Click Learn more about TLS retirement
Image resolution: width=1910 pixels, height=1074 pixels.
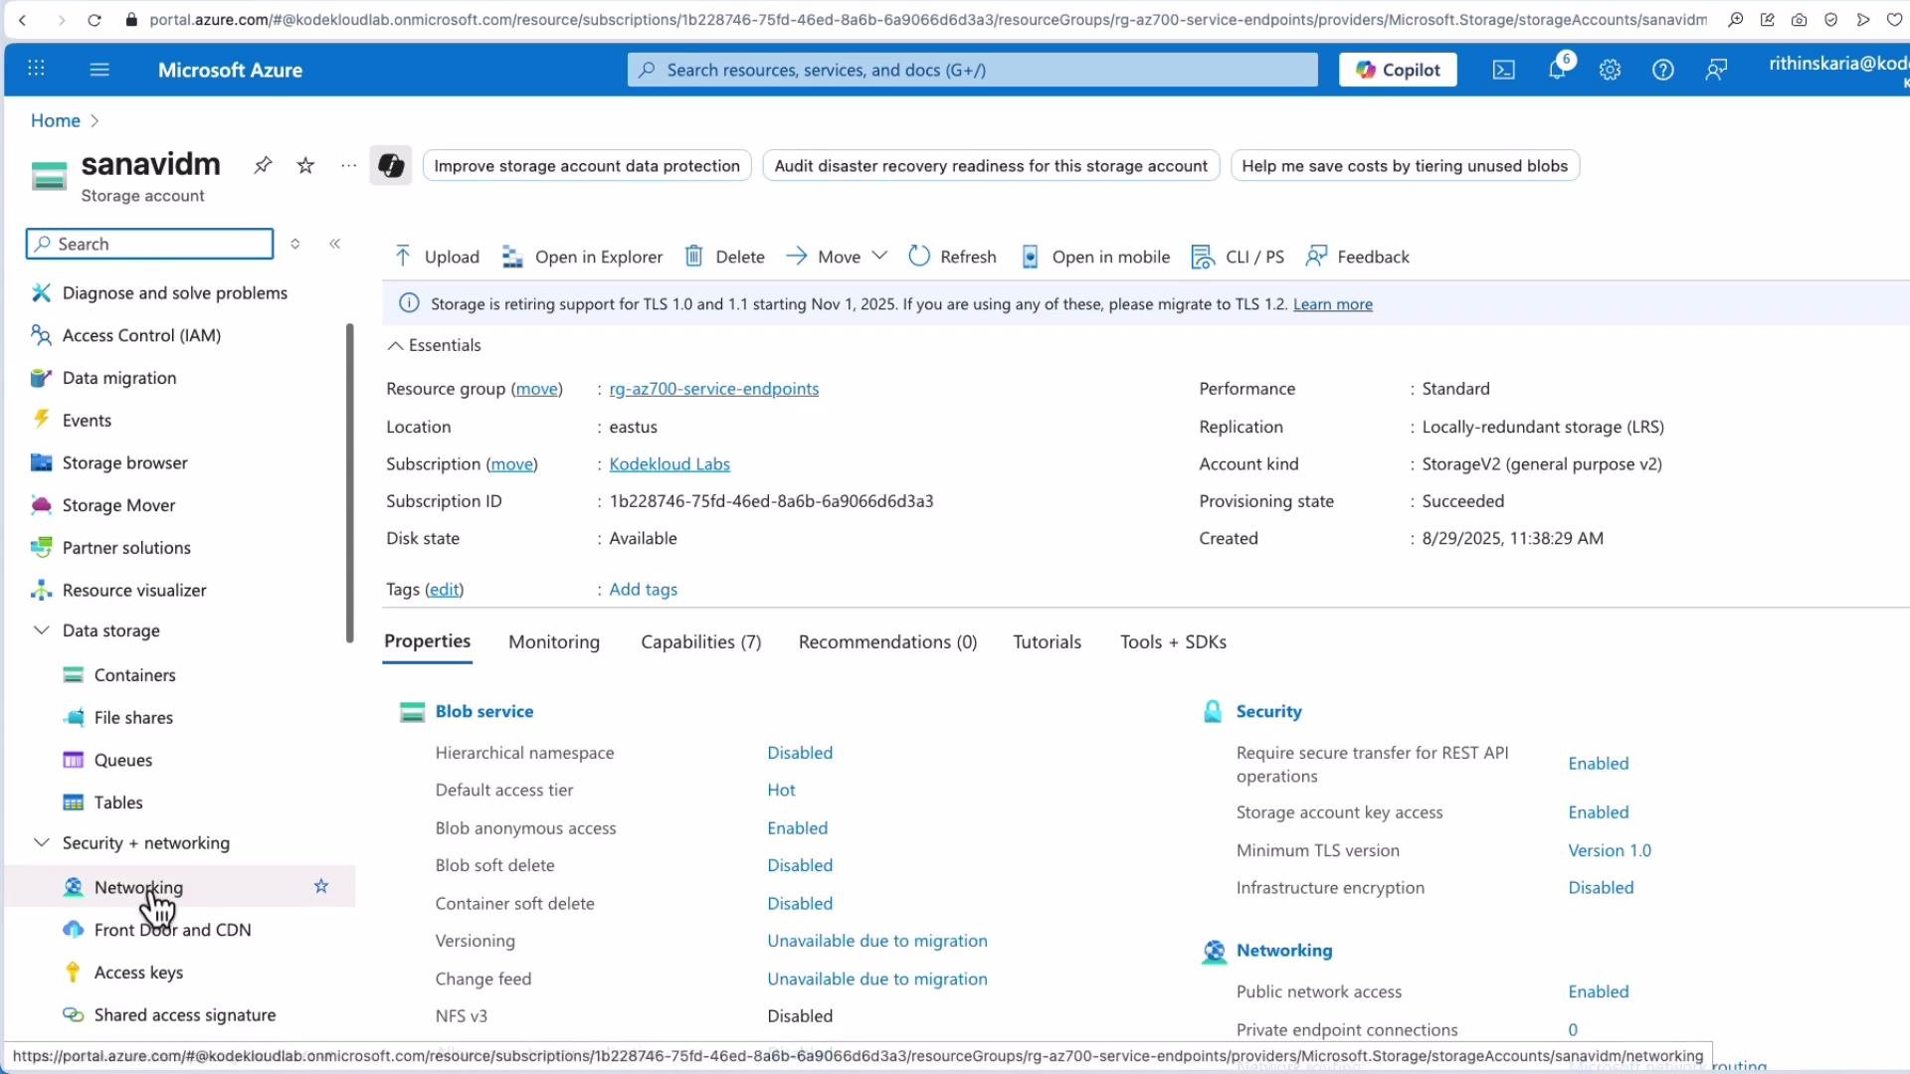point(1333,304)
